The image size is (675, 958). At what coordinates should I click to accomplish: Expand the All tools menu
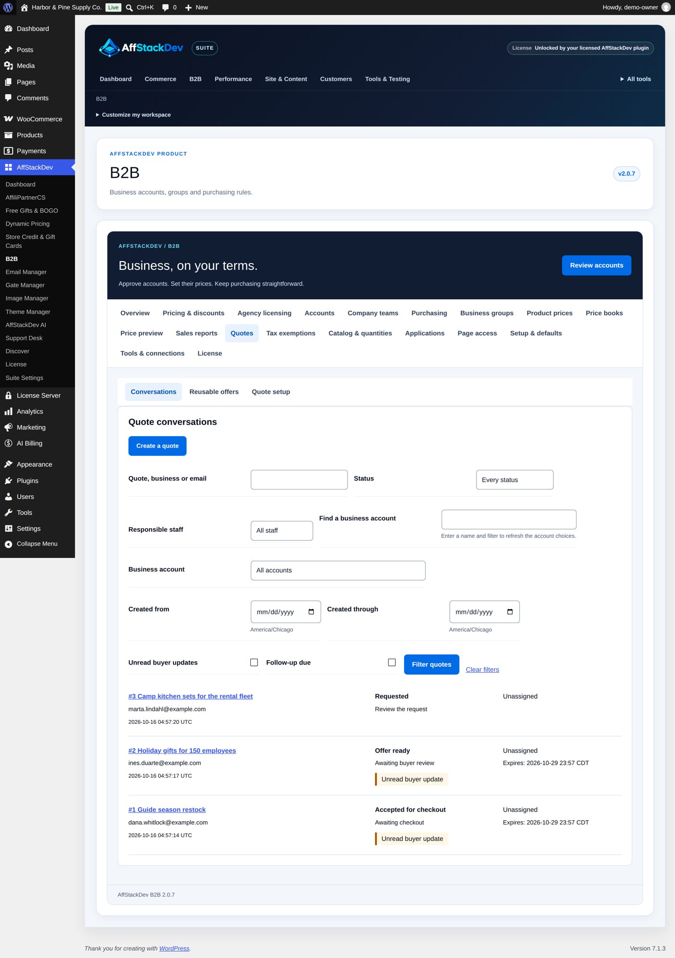click(635, 79)
